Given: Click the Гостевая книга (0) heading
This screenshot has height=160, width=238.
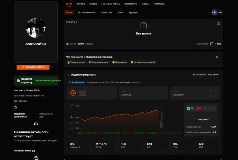Looking at the screenshot, I should pos(24,151).
